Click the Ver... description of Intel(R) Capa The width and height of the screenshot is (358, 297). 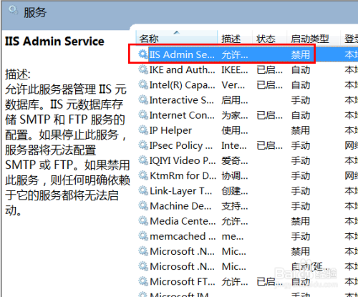(233, 85)
